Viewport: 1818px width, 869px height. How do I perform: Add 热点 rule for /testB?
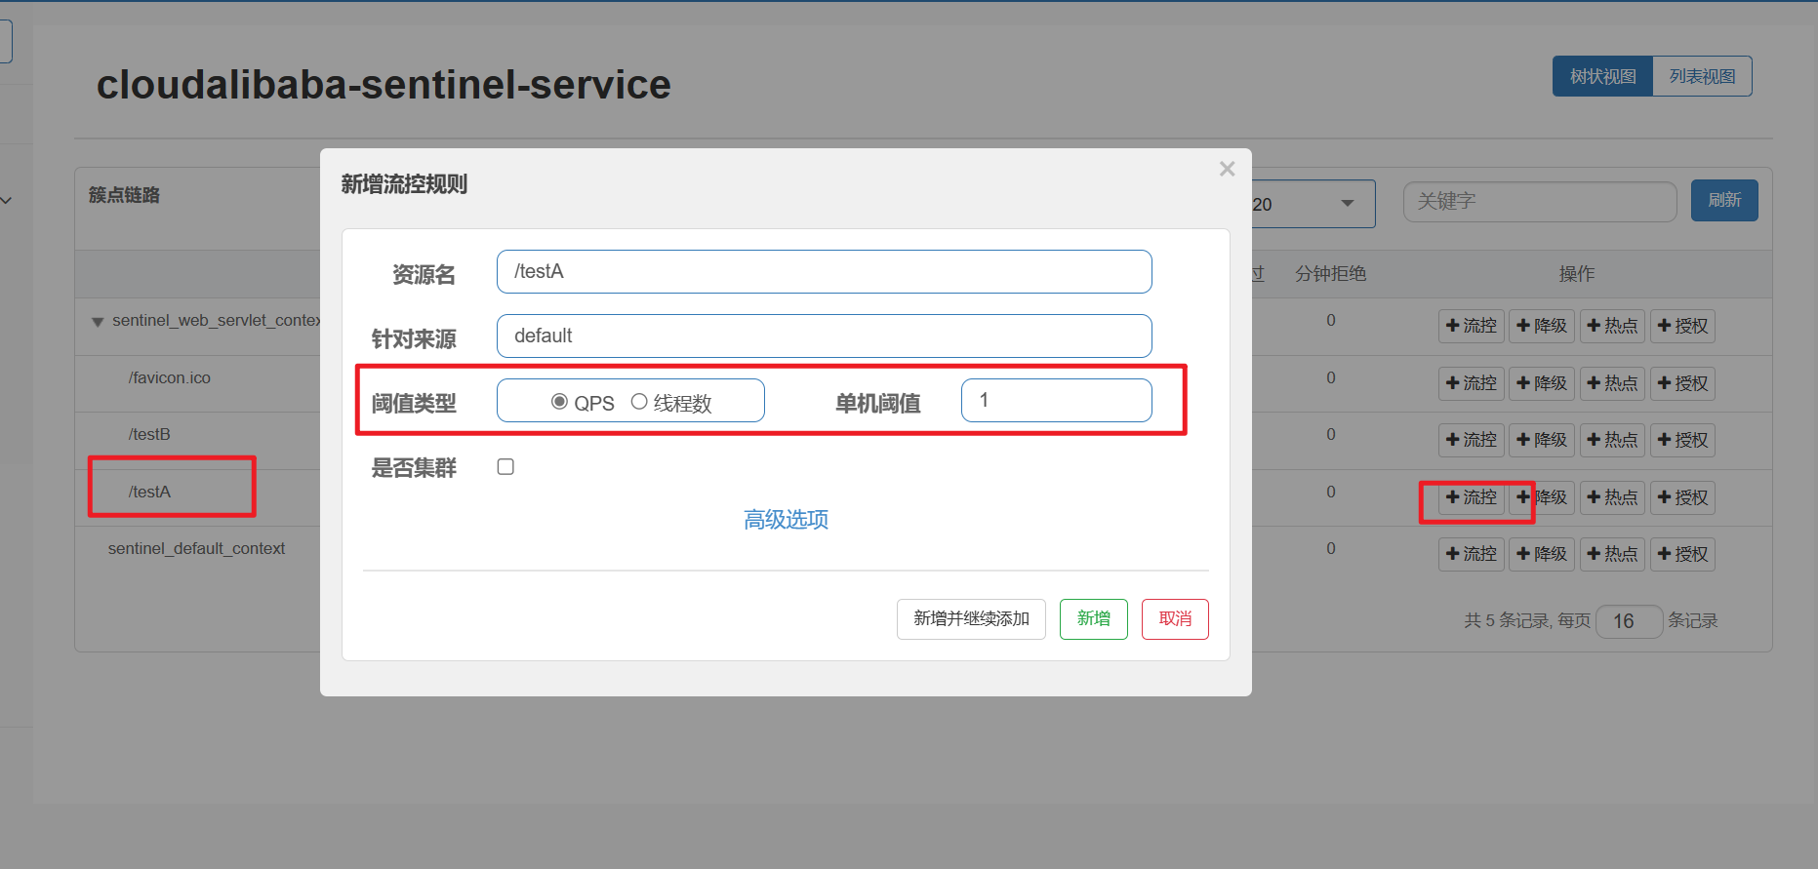pyautogui.click(x=1612, y=440)
